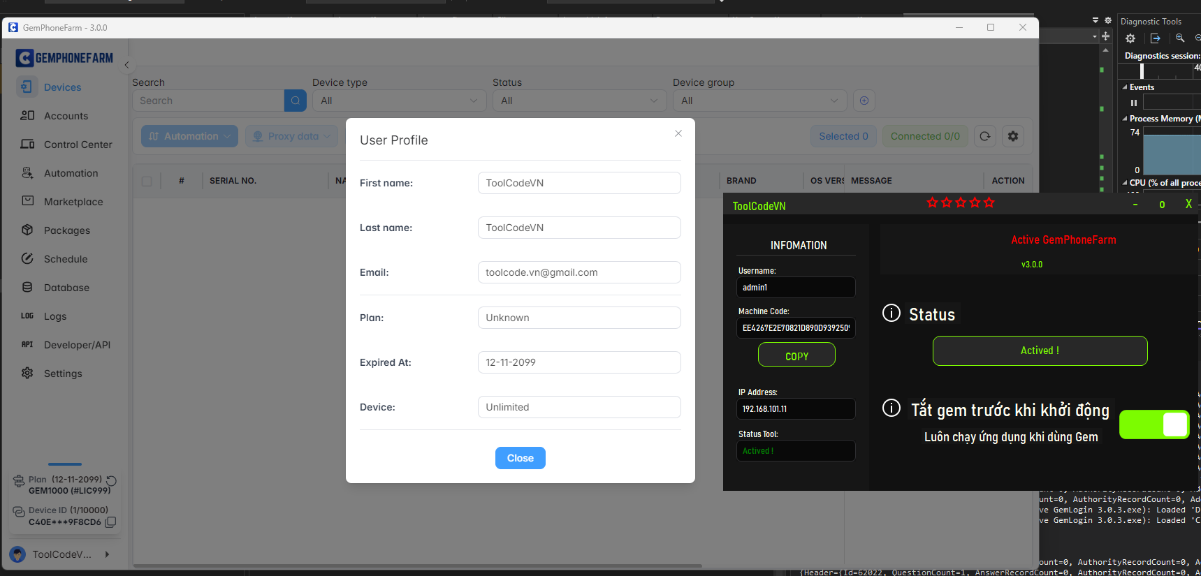Click the info icon next to Status
The height and width of the screenshot is (576, 1201).
(x=891, y=313)
